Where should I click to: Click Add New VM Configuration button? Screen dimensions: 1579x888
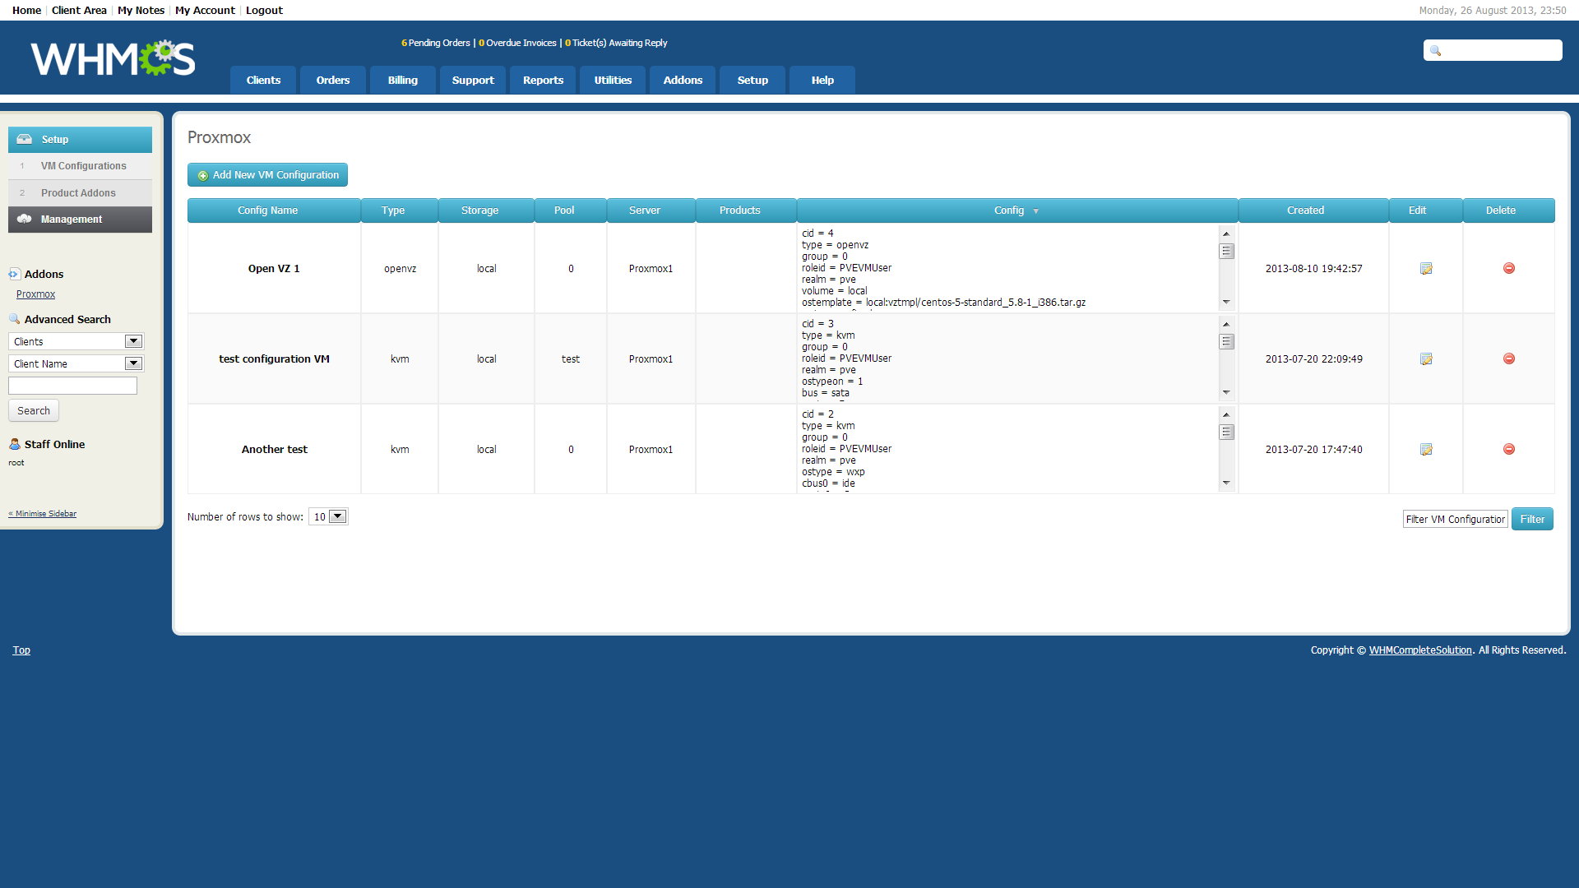point(267,175)
